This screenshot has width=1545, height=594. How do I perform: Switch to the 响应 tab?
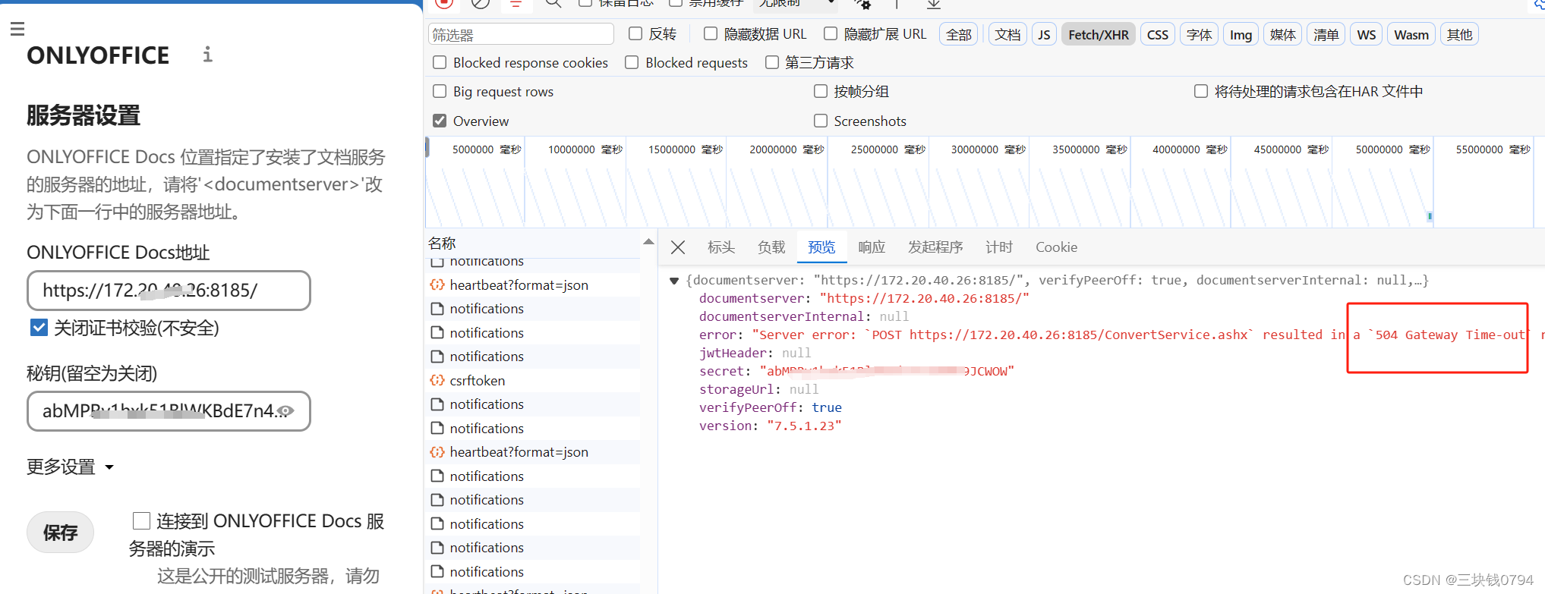872,247
